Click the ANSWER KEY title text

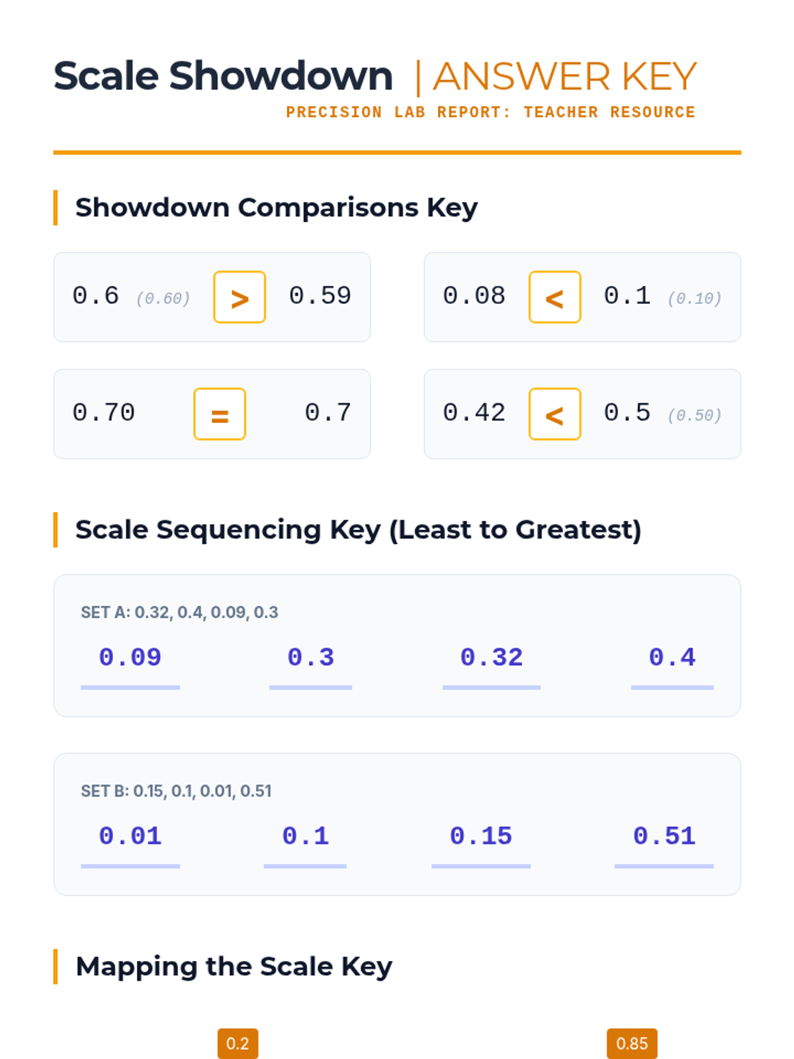click(564, 77)
